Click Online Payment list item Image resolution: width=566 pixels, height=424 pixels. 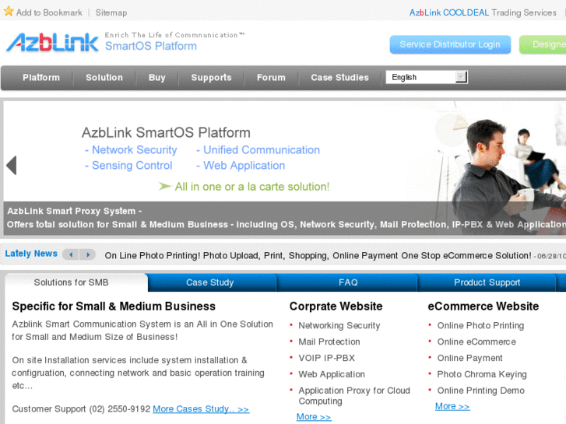point(469,358)
